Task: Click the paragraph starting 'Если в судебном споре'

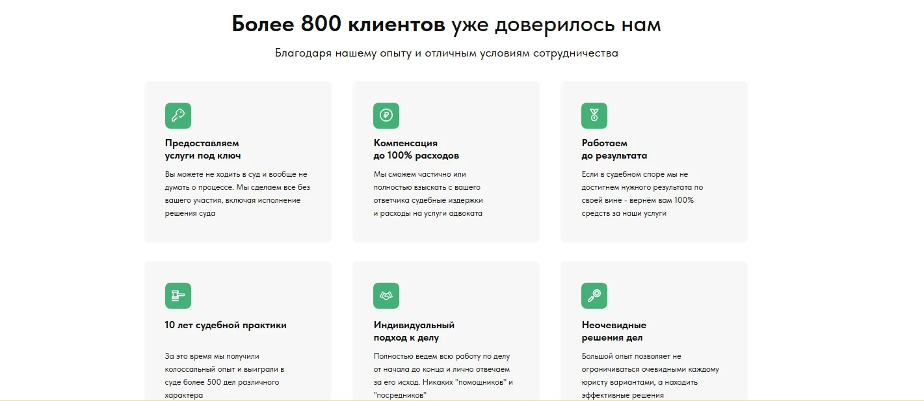Action: (642, 194)
